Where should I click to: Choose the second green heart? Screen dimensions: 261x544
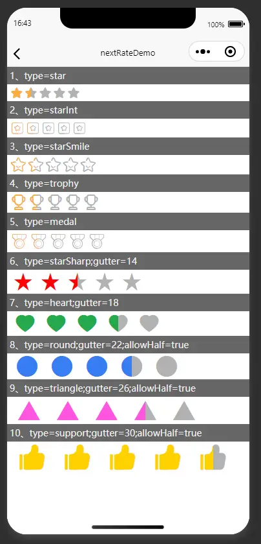tap(56, 324)
